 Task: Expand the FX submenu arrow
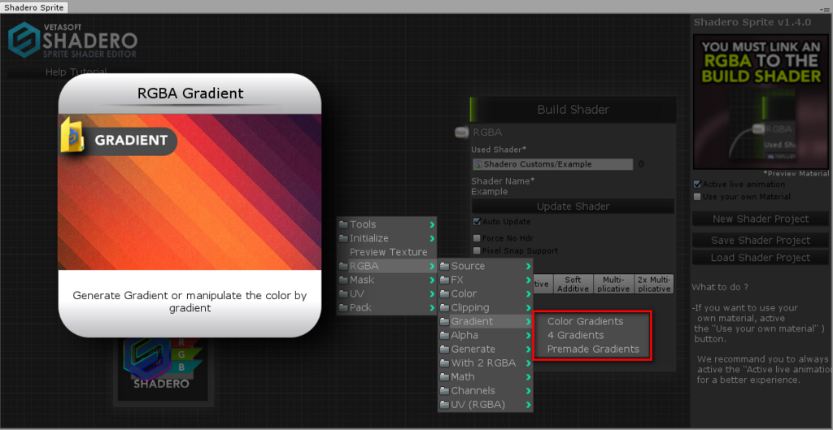(528, 280)
